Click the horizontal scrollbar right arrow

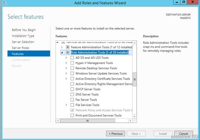pos(130,121)
